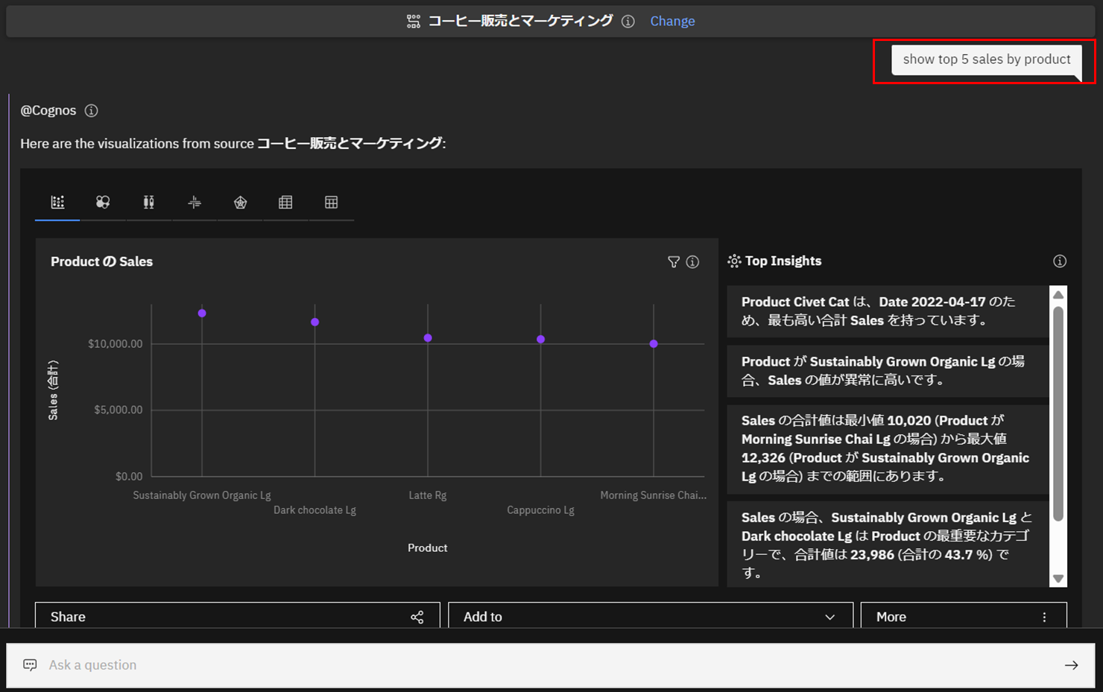Expand the Add to dropdown
This screenshot has height=692, width=1103.
(x=651, y=616)
